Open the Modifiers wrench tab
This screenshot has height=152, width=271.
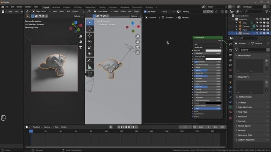[x=230, y=87]
